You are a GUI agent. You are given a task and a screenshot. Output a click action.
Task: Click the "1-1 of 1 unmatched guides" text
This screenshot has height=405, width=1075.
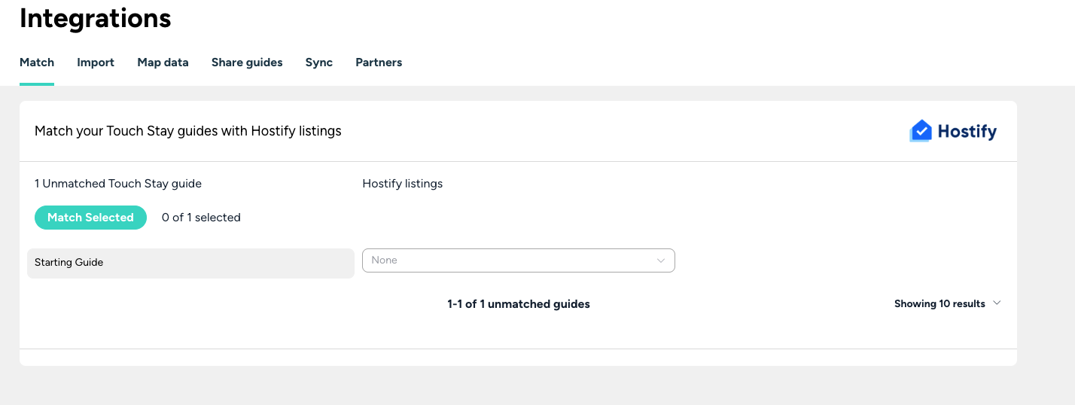pos(519,304)
